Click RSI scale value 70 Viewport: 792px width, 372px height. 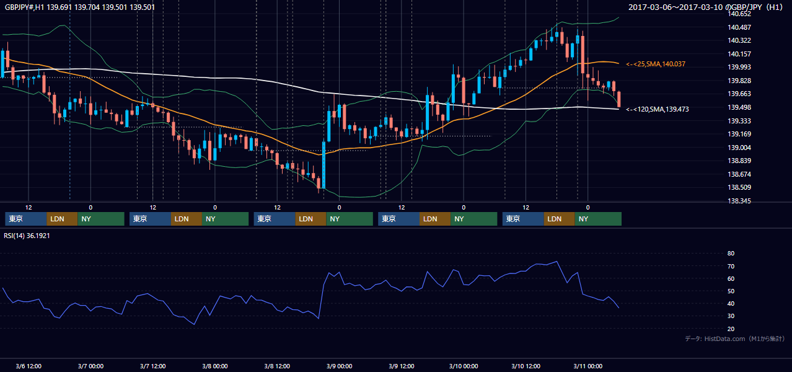tap(731, 266)
